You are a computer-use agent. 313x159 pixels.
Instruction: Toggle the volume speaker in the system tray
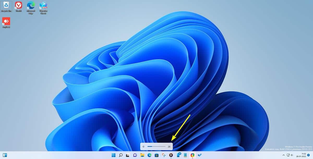pyautogui.click(x=292, y=156)
